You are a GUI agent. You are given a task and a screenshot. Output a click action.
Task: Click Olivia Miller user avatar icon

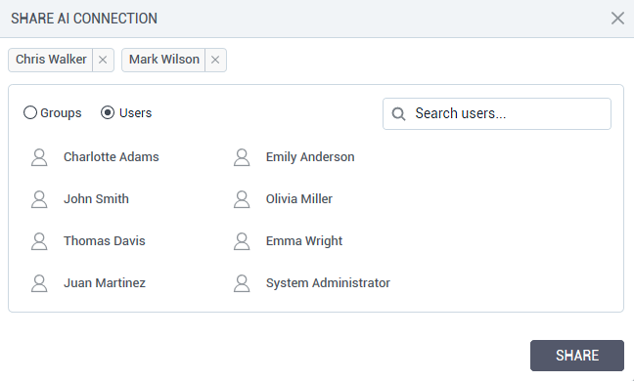click(x=242, y=199)
